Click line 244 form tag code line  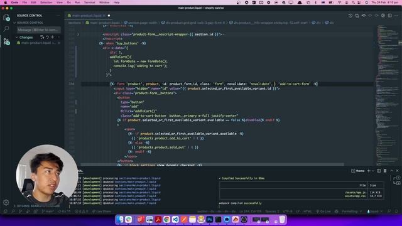pos(214,83)
